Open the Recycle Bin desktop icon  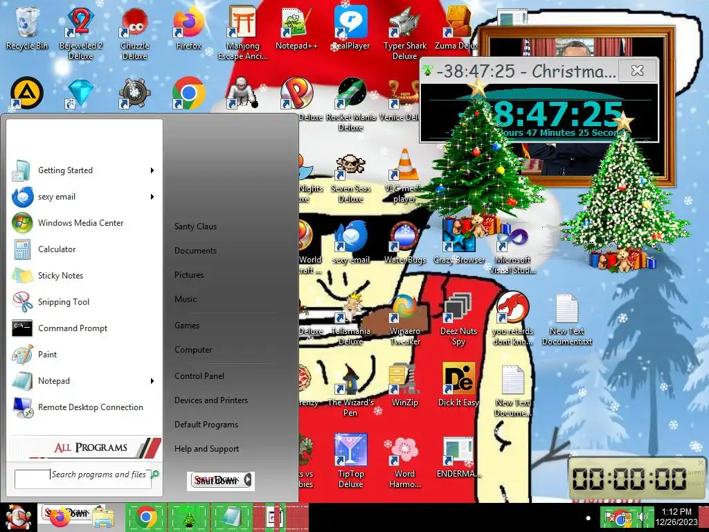coord(27,29)
